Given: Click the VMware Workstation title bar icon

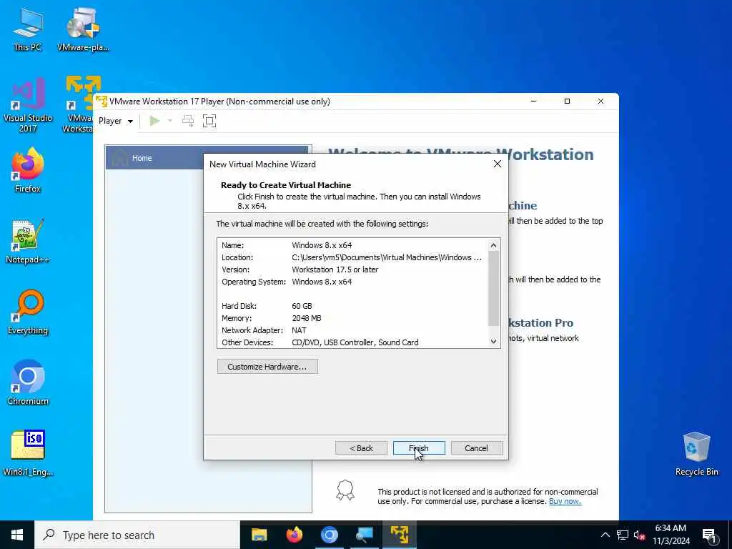Looking at the screenshot, I should (x=102, y=102).
